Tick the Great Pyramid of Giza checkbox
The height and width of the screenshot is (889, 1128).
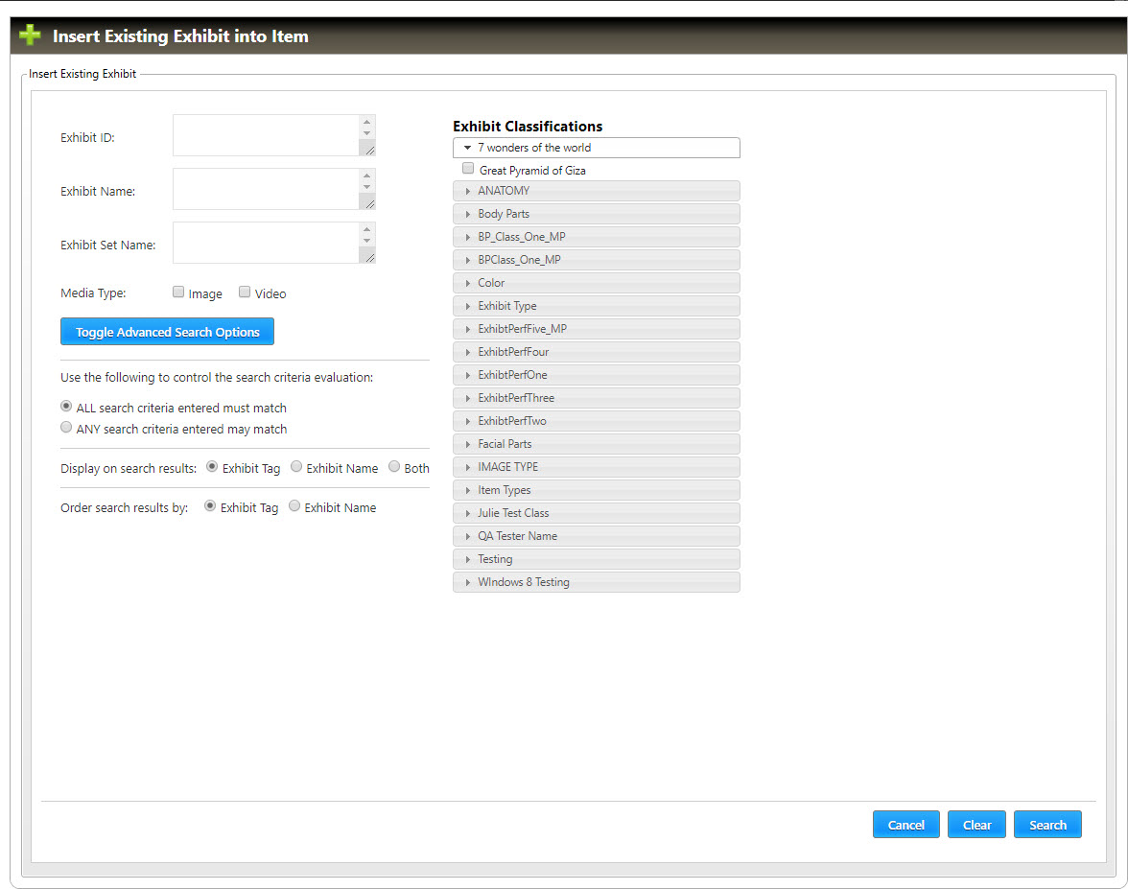468,169
